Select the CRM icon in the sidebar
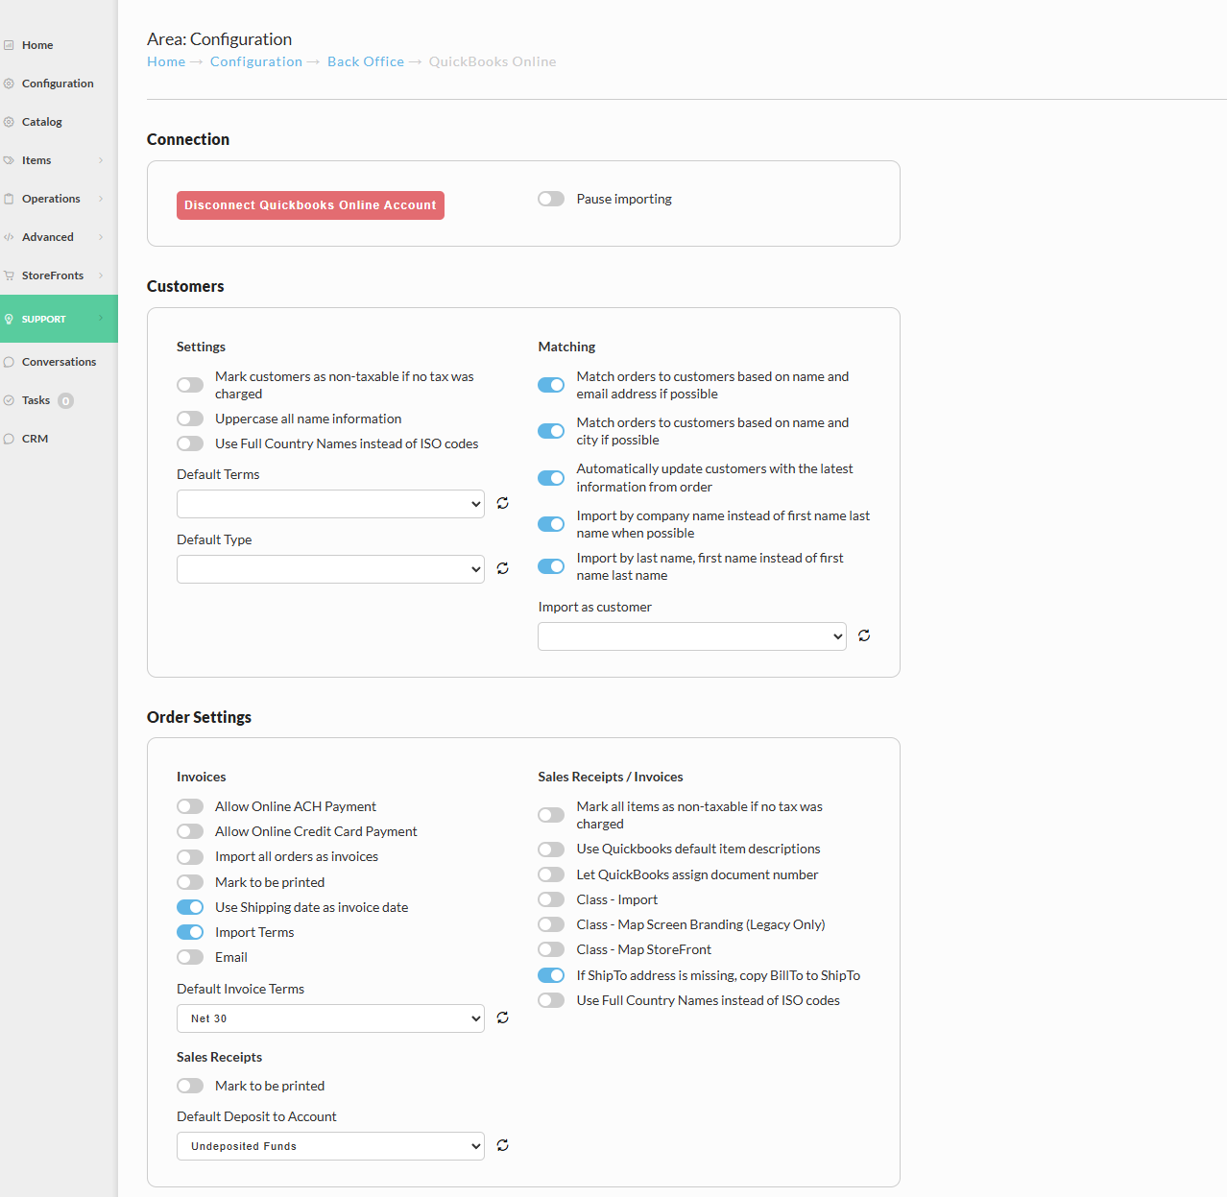The height and width of the screenshot is (1197, 1227). click(9, 438)
